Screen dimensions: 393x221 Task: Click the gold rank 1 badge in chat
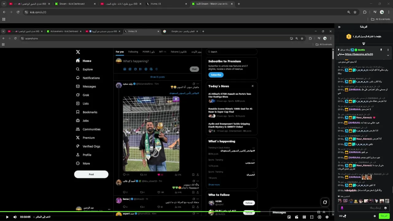(x=348, y=37)
